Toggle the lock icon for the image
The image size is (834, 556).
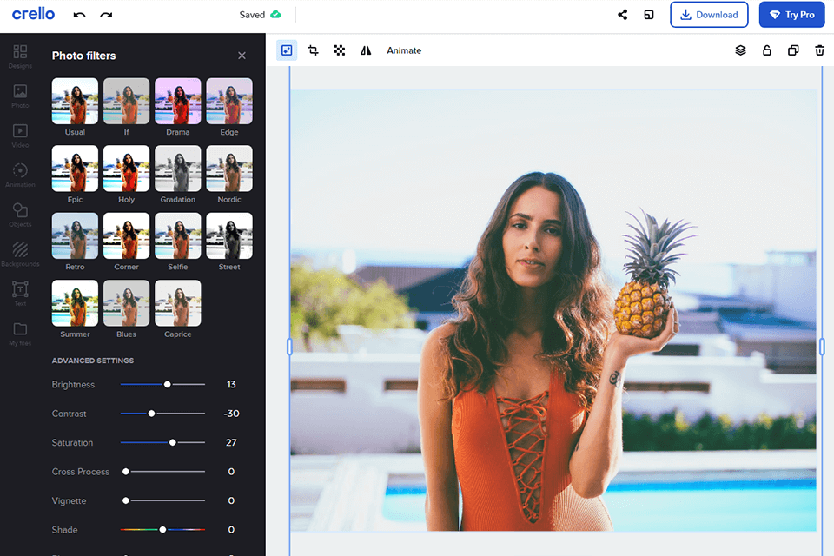point(766,50)
